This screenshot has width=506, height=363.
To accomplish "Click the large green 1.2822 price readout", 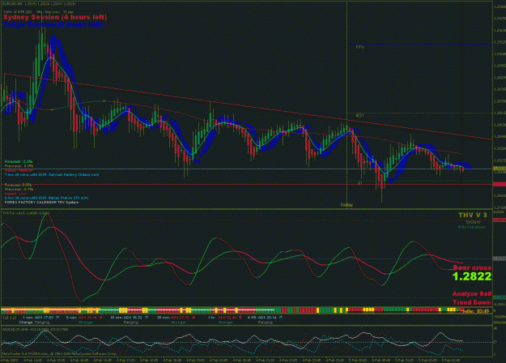I will point(472,276).
